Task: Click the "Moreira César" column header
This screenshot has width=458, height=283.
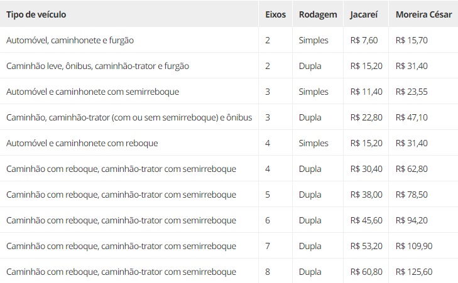Action: pos(423,14)
